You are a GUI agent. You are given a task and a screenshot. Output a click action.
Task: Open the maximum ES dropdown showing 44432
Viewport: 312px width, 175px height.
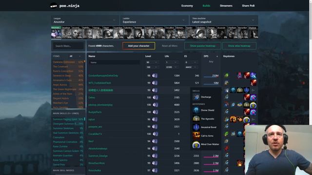point(192,67)
